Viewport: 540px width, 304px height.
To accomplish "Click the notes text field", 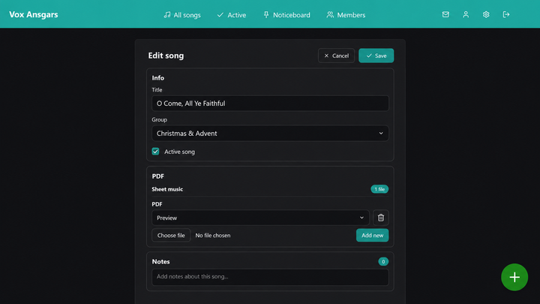I will pos(270,277).
